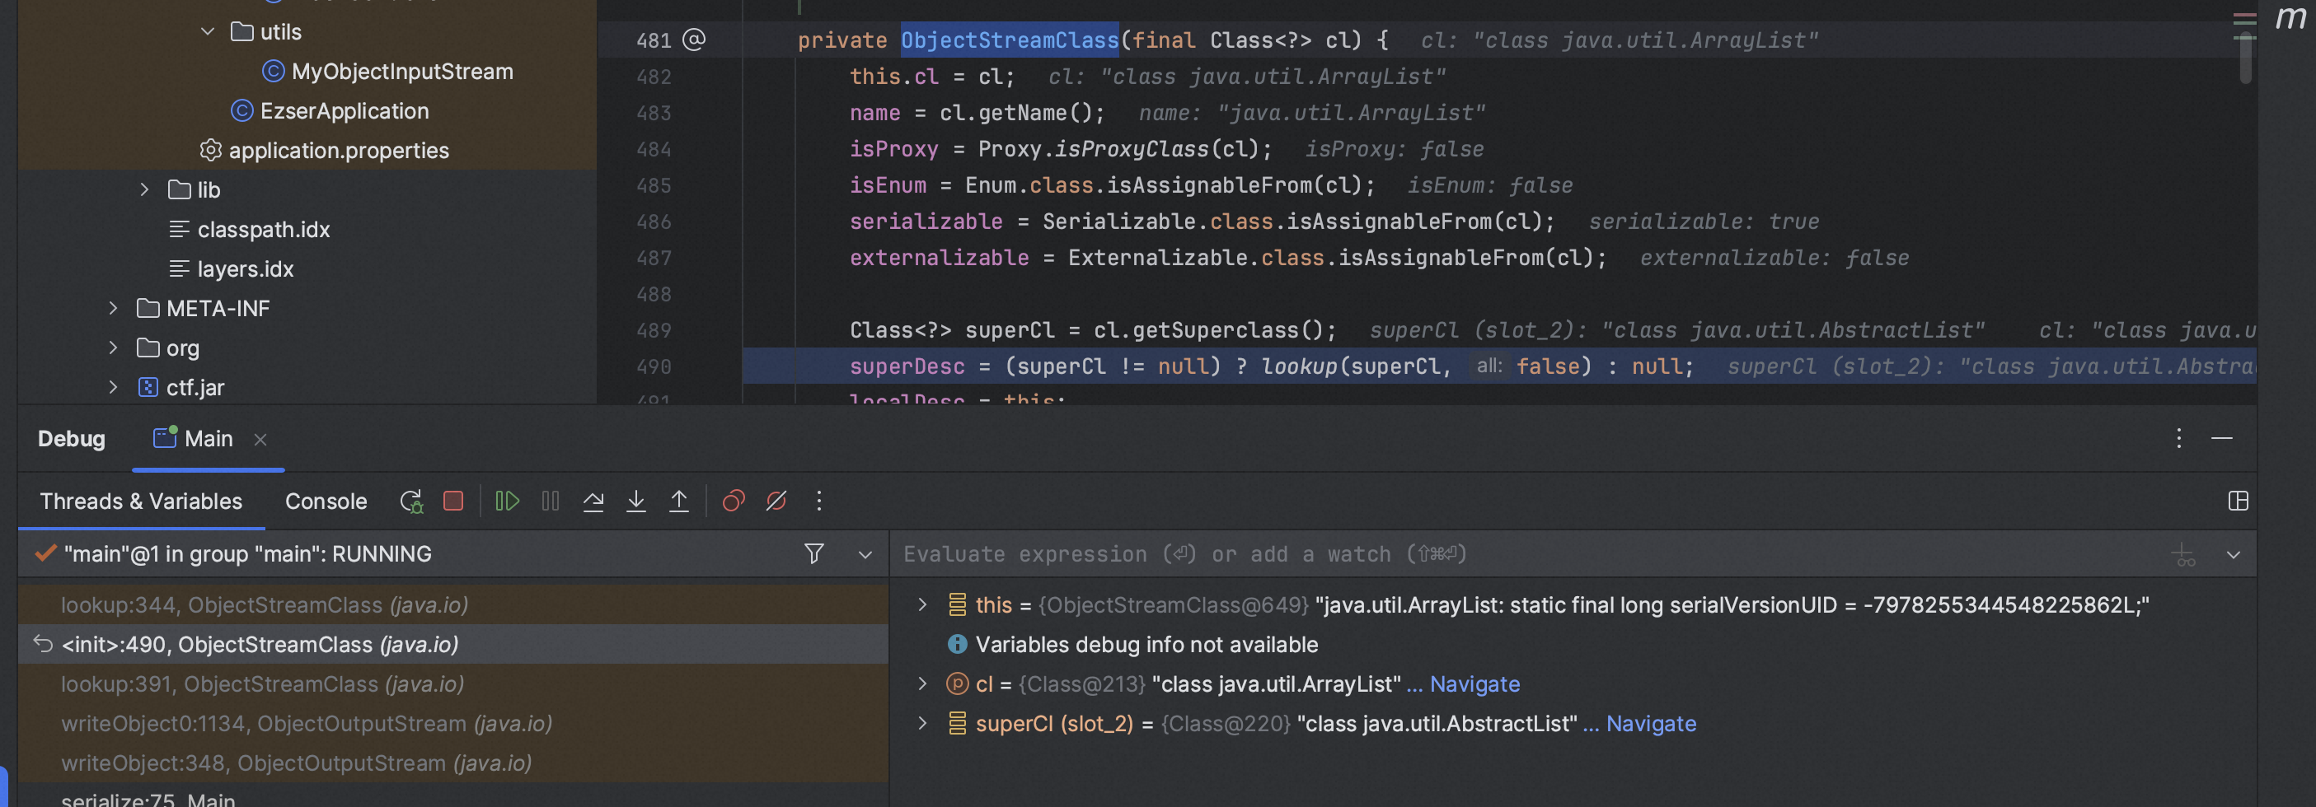Open application.properties file
This screenshot has width=2316, height=807.
[x=339, y=150]
